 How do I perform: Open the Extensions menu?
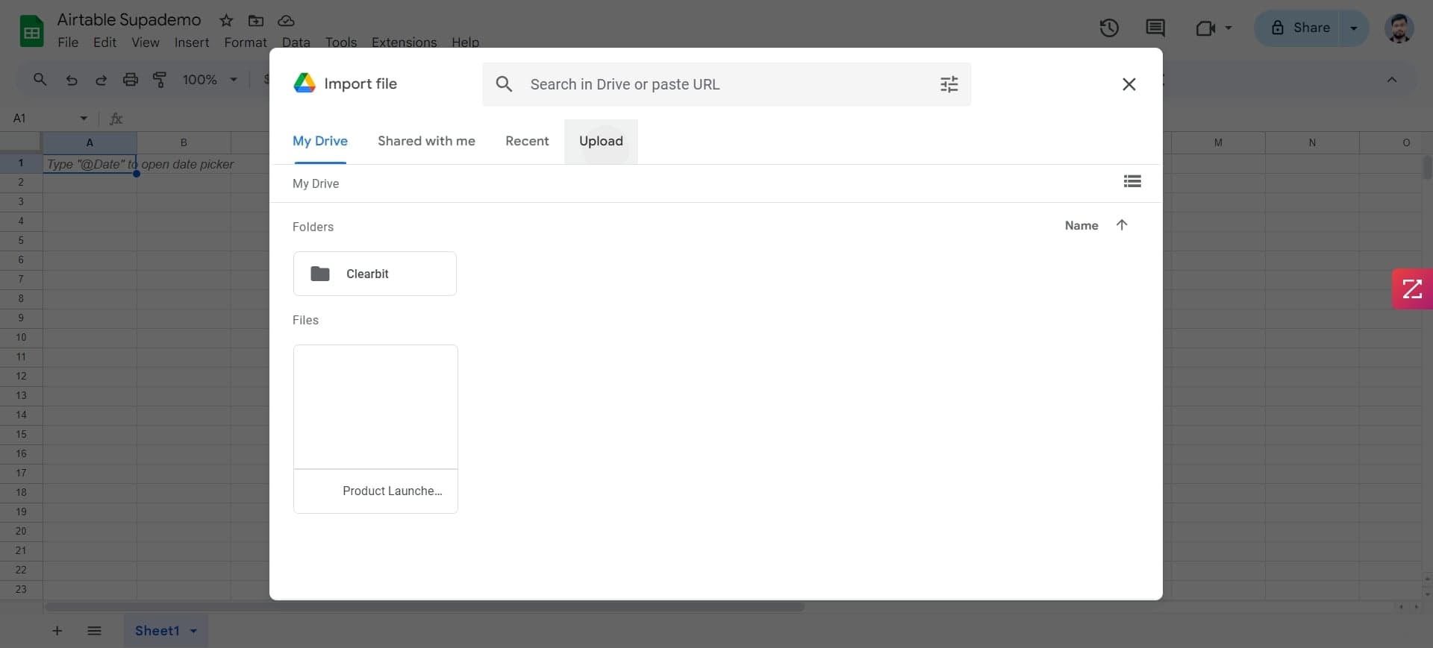click(404, 43)
